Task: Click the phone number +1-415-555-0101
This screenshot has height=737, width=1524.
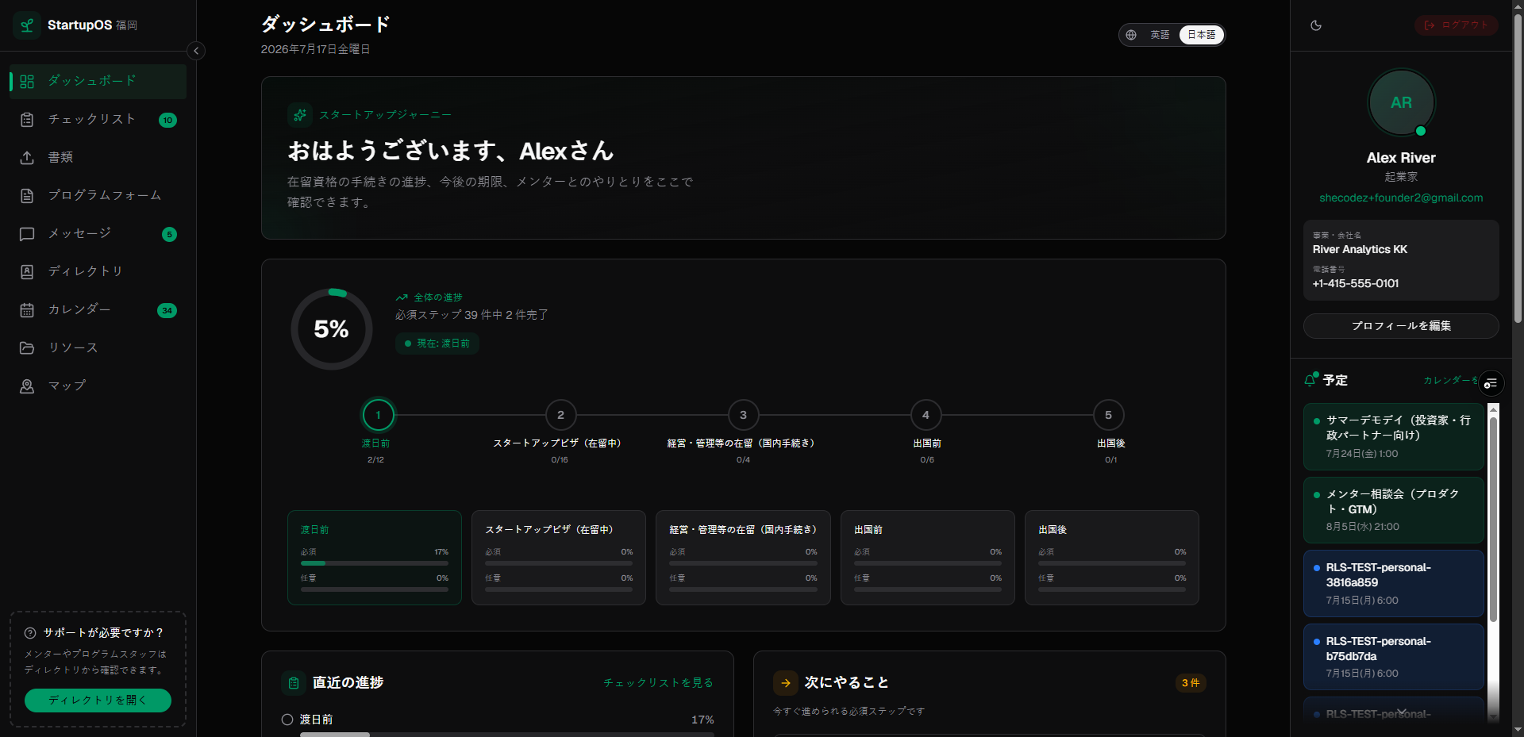Action: tap(1356, 284)
